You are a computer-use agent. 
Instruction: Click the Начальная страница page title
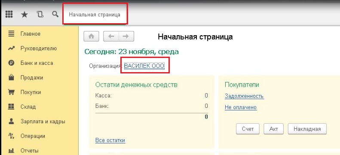tap(195, 37)
